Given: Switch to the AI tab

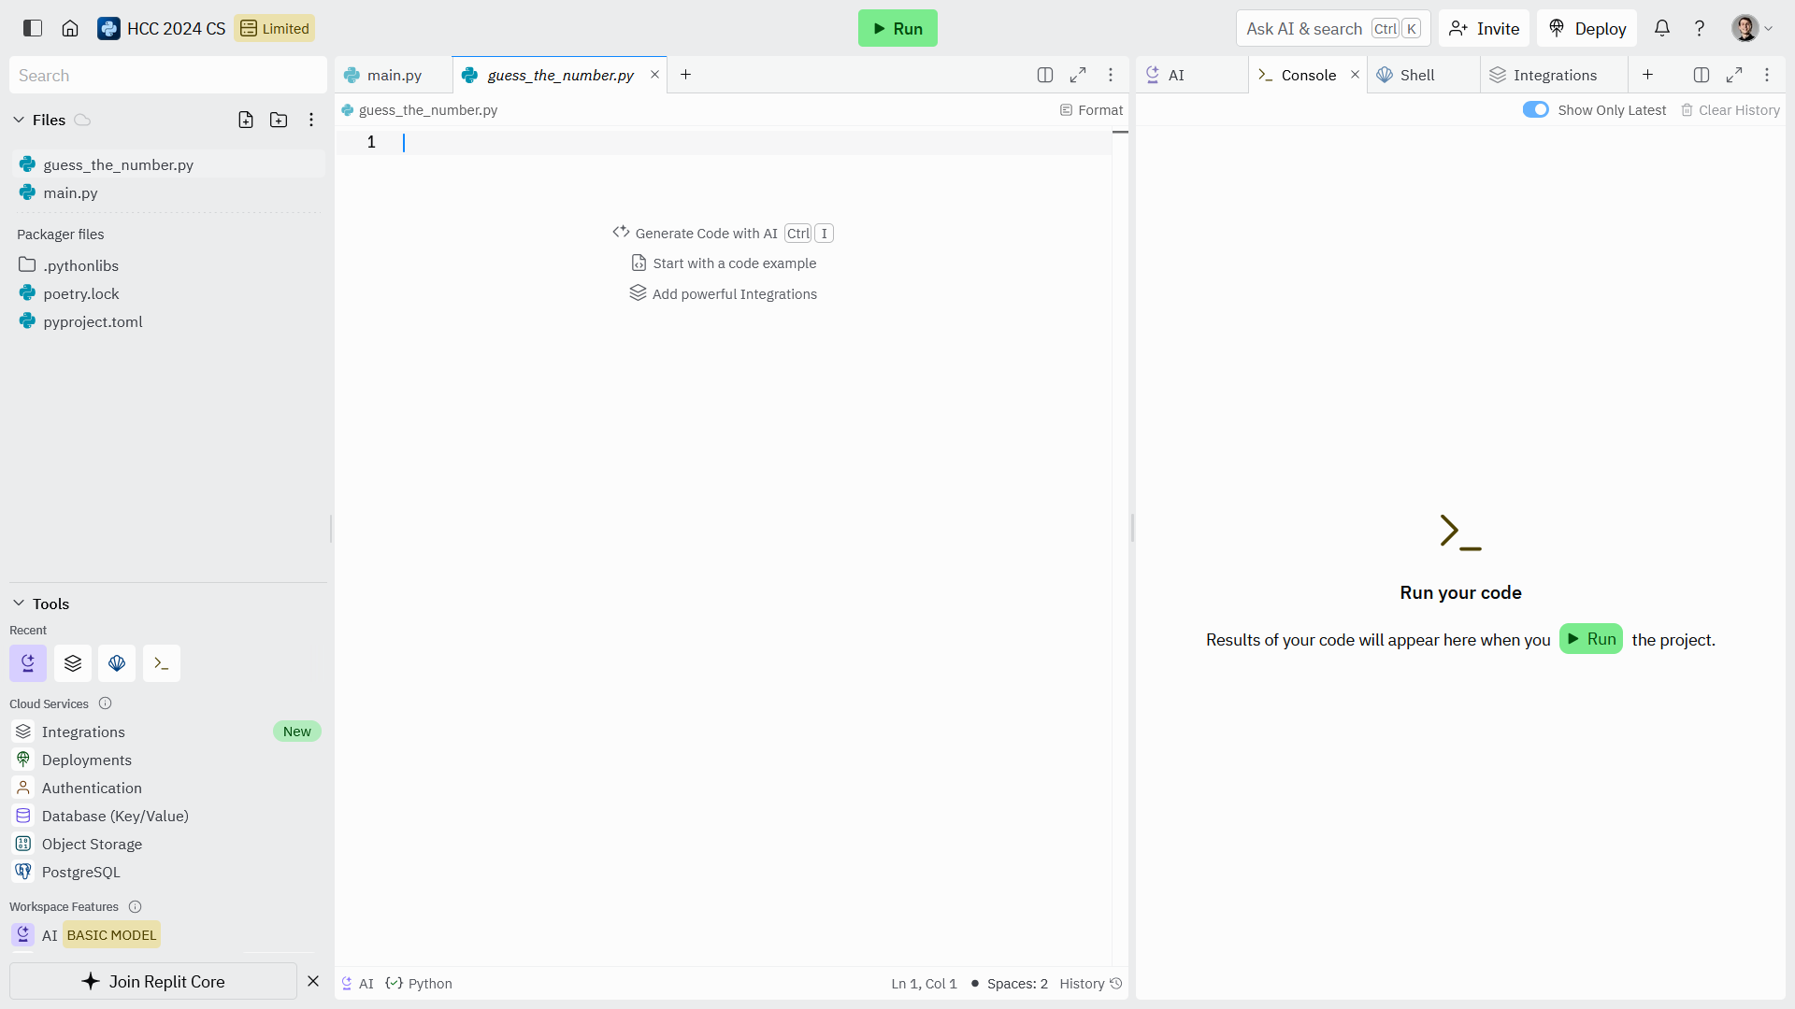Looking at the screenshot, I should coord(1192,75).
